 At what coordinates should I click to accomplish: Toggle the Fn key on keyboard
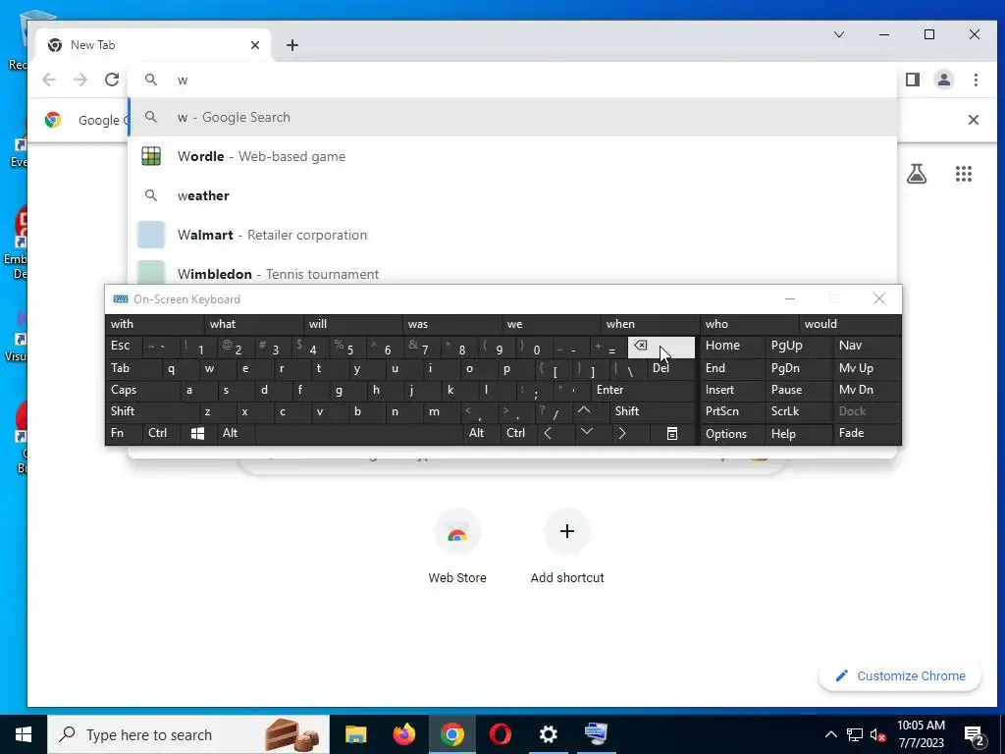124,433
